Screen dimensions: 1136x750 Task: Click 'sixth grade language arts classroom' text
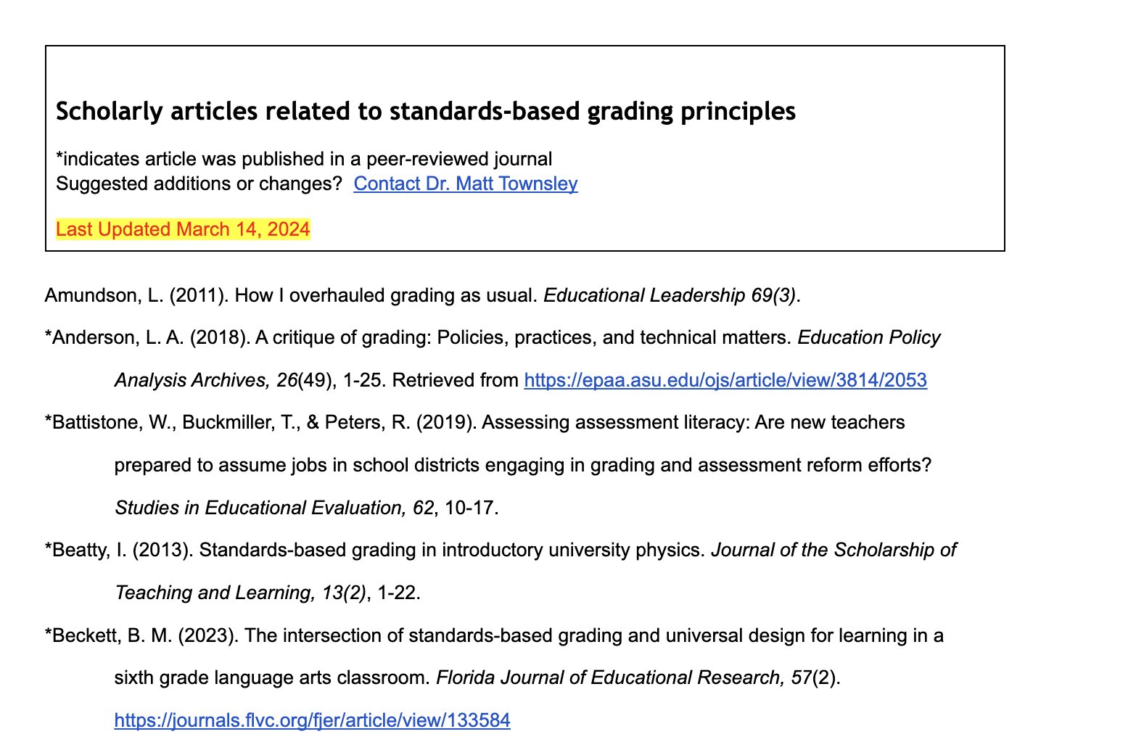point(272,677)
